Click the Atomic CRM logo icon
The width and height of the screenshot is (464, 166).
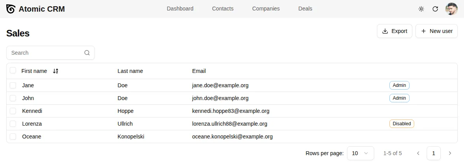click(x=11, y=9)
